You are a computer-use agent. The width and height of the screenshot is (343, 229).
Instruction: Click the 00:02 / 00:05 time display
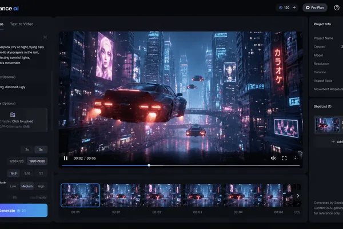tap(85, 158)
